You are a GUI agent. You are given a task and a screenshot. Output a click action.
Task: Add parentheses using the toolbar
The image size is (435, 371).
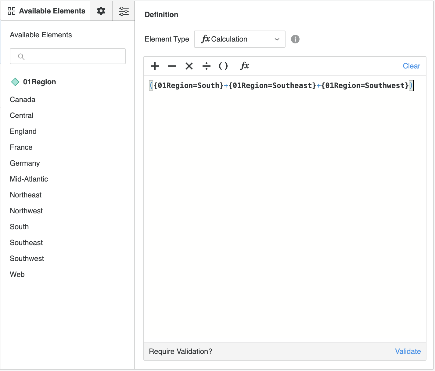(x=223, y=66)
